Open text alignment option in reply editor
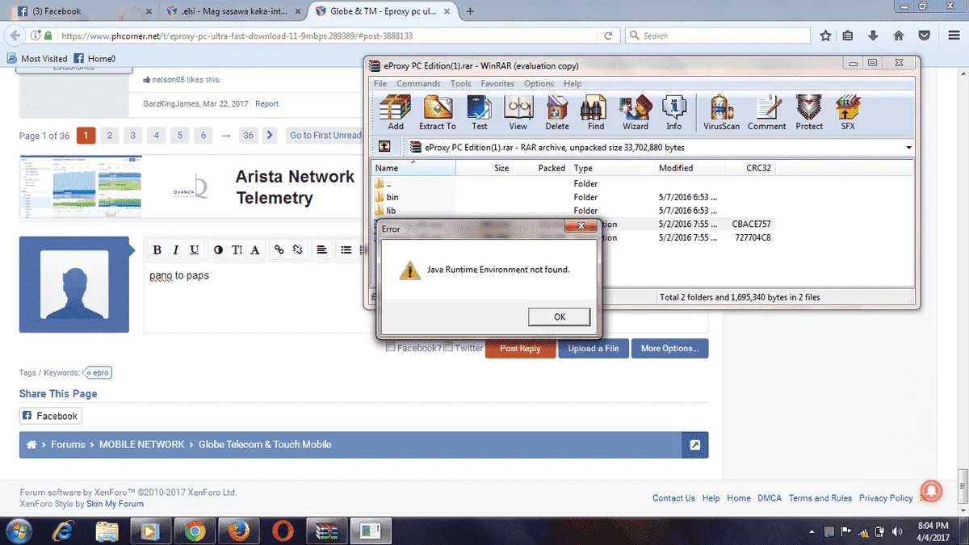This screenshot has height=545, width=969. coord(321,250)
